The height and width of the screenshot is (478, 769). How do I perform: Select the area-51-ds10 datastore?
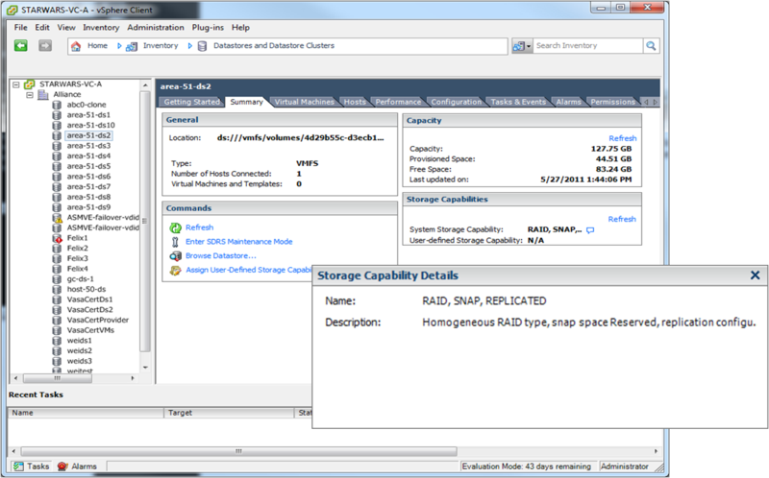coord(90,126)
